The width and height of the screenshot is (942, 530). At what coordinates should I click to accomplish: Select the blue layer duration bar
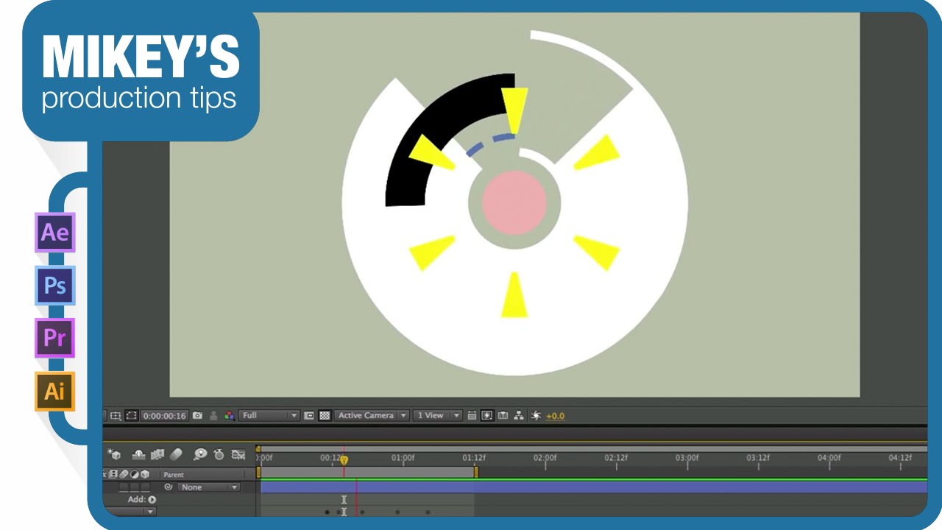pyautogui.click(x=594, y=487)
